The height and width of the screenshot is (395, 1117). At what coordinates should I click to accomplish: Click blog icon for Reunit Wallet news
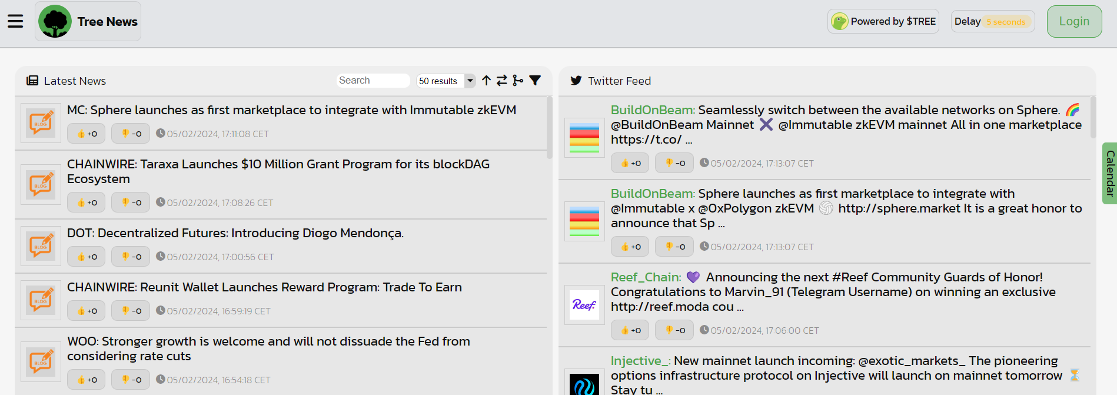(41, 300)
